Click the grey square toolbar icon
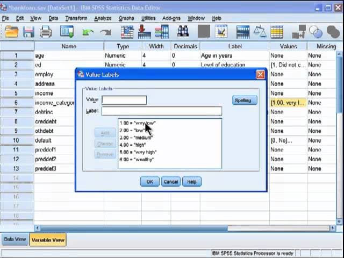Image resolution: width=344 pixels, height=258 pixels. [x=204, y=31]
